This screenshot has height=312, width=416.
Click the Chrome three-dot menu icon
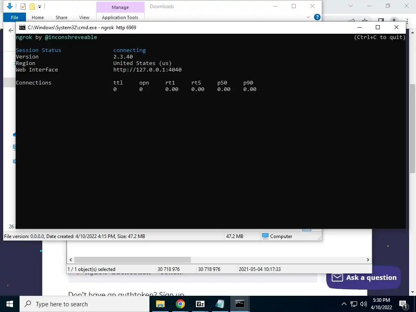(x=407, y=22)
